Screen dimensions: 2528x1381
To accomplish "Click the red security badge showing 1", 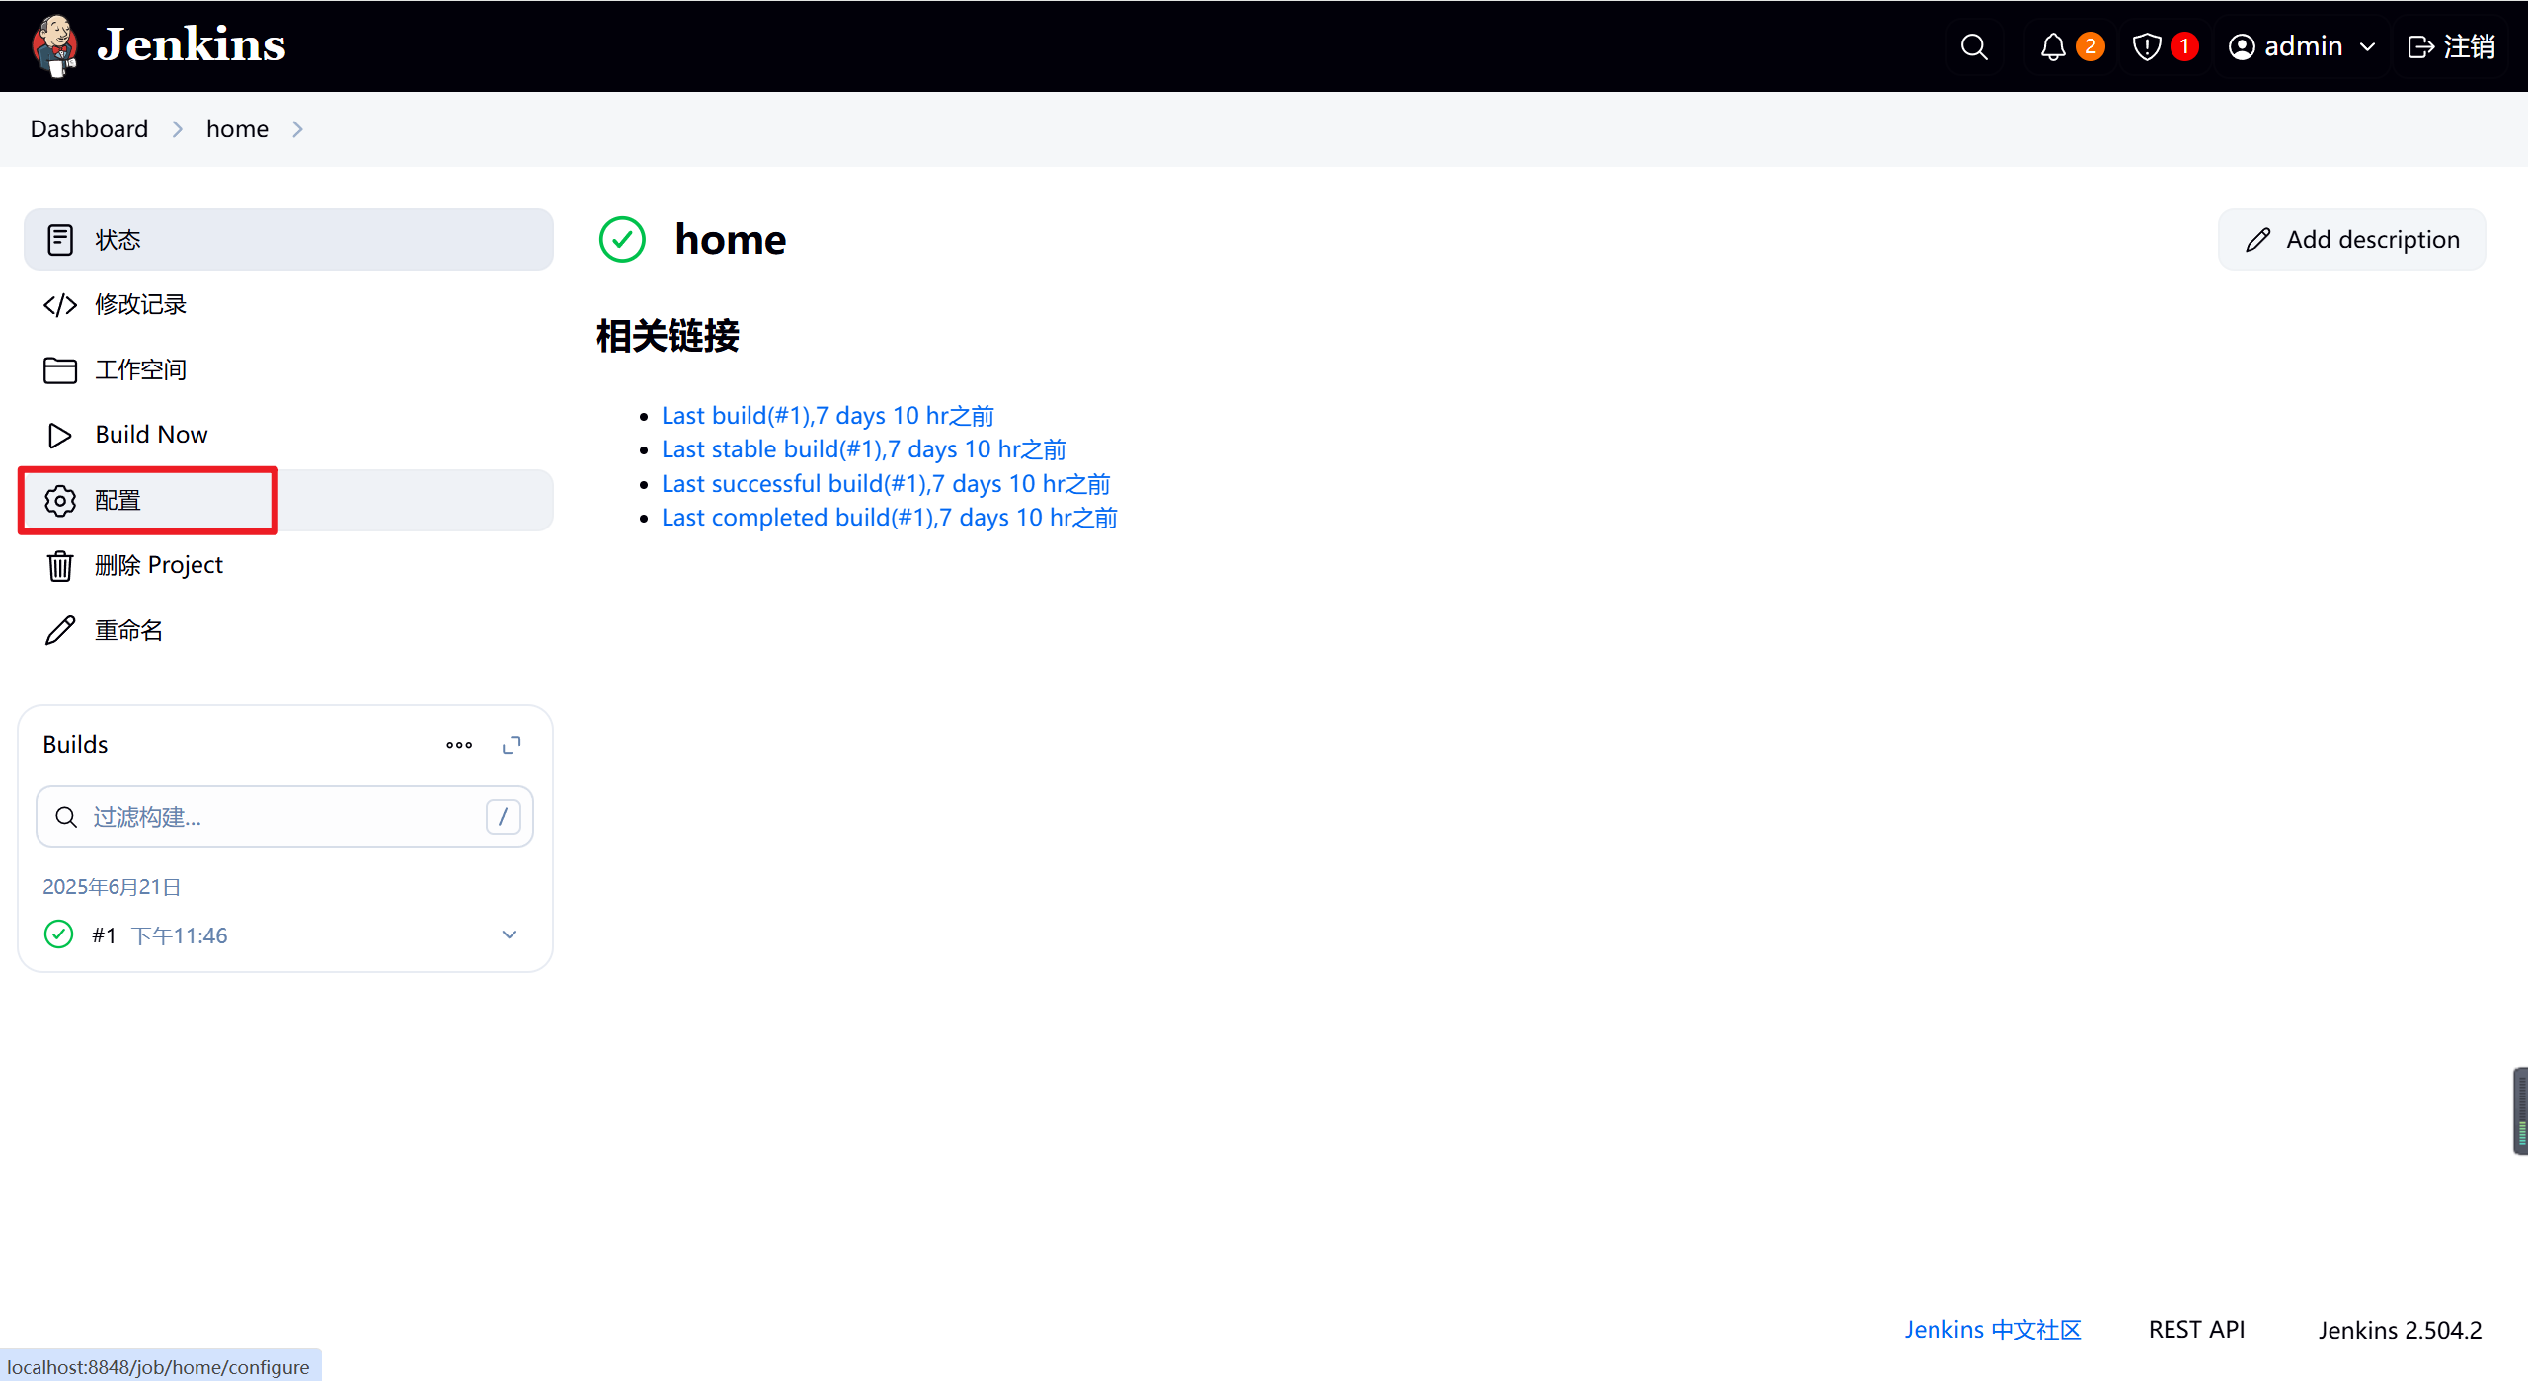I will point(2184,46).
